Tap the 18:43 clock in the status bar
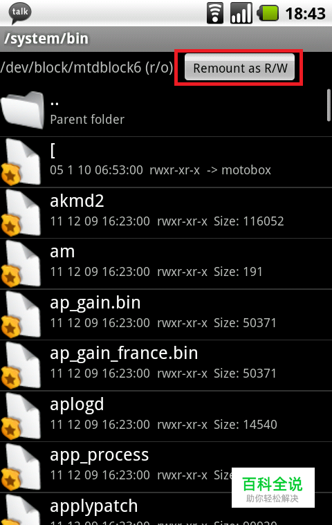This screenshot has height=525, width=332. 305,14
